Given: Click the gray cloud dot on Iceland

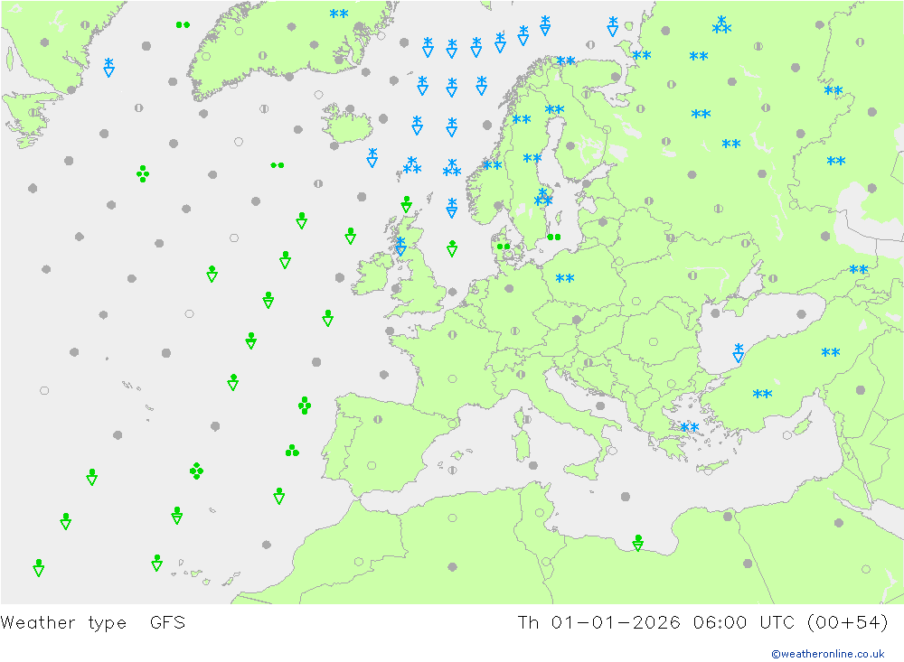Looking at the screenshot, I should click(350, 109).
